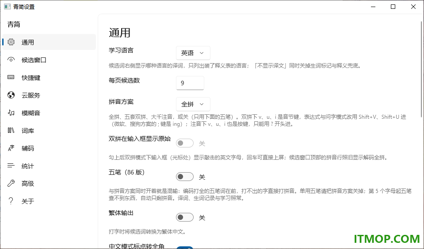Click the 学习语言 label
This screenshot has height=249, width=424.
coord(121,50)
